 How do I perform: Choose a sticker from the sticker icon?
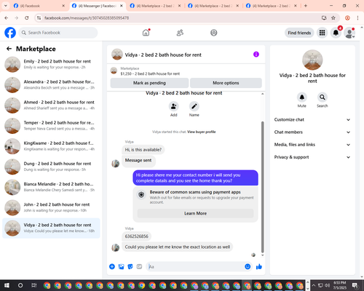pyautogui.click(x=130, y=267)
